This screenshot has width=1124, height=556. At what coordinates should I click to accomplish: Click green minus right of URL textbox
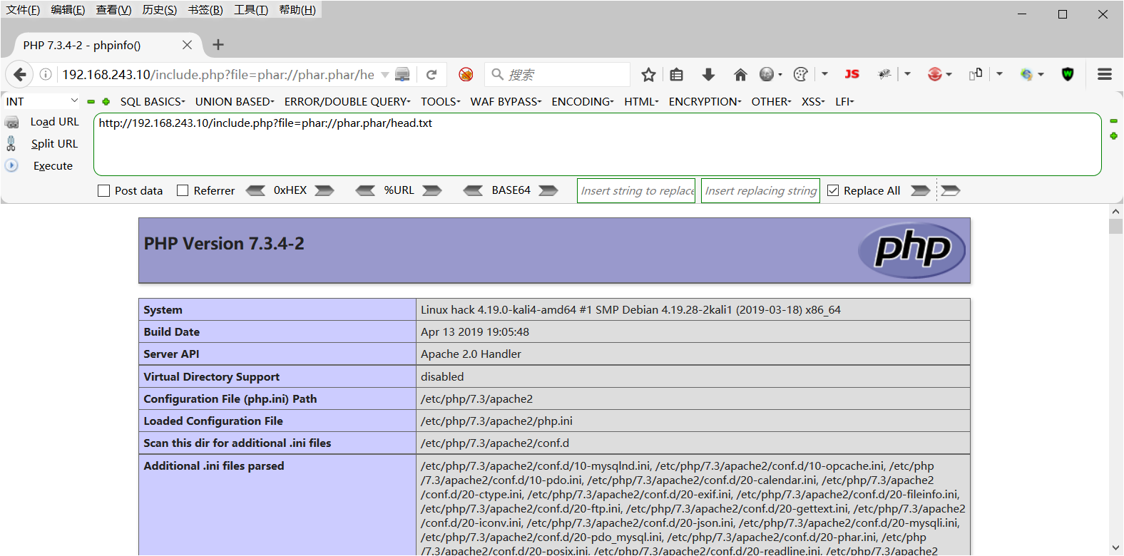[1113, 121]
